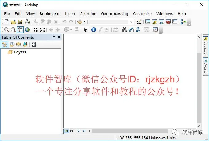The image size is (209, 141).
Task: Open the File menu
Action: tap(7, 14)
